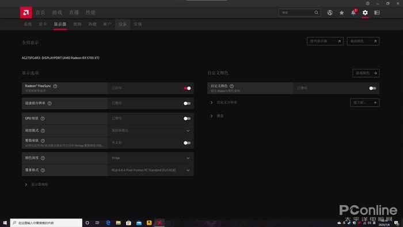Disable Radeon FreeSync toggle
This screenshot has height=227, width=403.
[187, 88]
